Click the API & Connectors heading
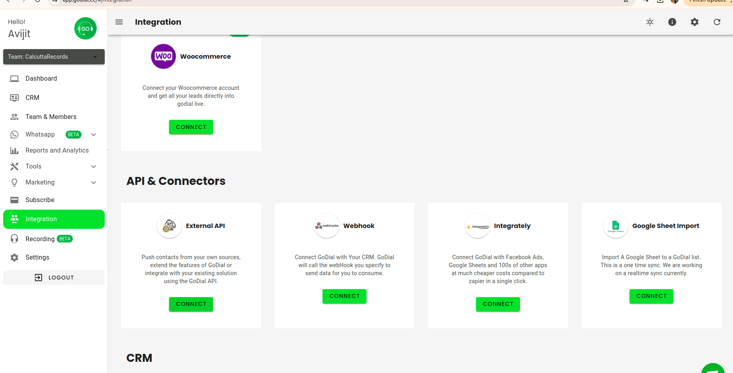 pos(176,181)
